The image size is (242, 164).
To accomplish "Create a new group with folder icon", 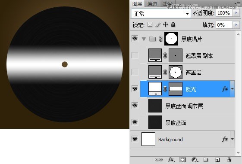I will pyautogui.click(x=205, y=160).
